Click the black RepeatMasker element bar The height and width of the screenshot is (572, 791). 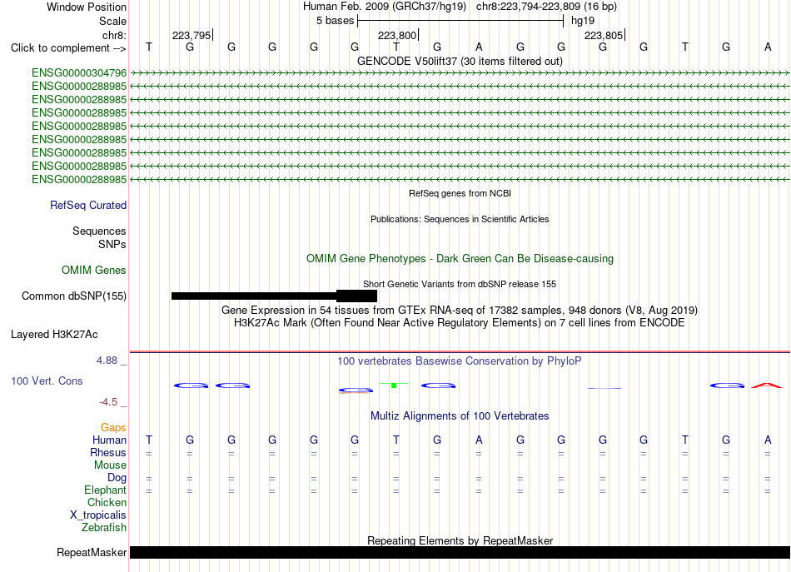tap(460, 552)
